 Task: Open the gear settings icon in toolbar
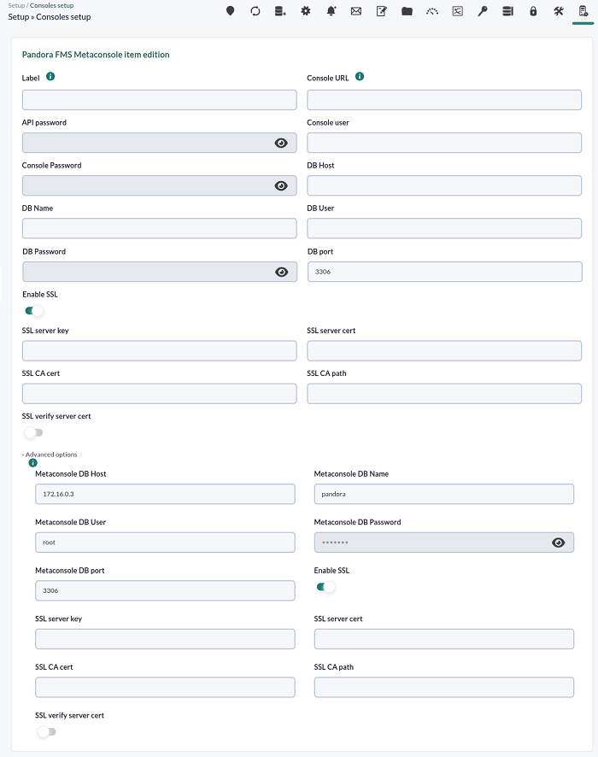pyautogui.click(x=306, y=11)
